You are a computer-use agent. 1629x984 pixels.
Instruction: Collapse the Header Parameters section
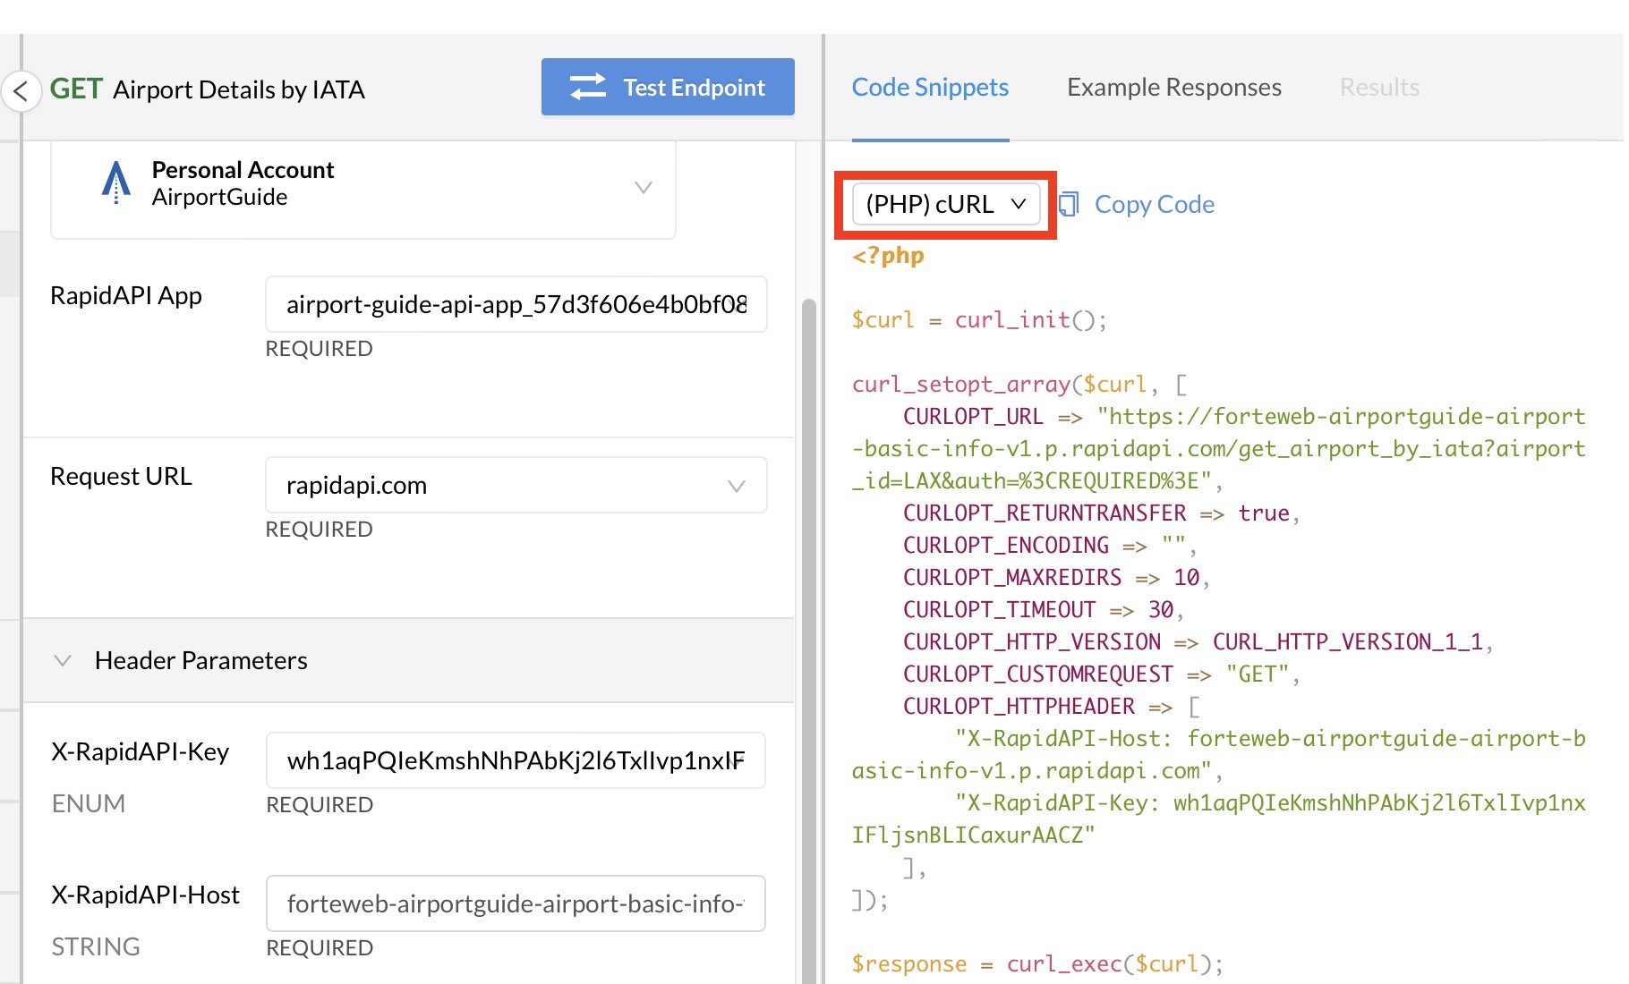click(63, 660)
